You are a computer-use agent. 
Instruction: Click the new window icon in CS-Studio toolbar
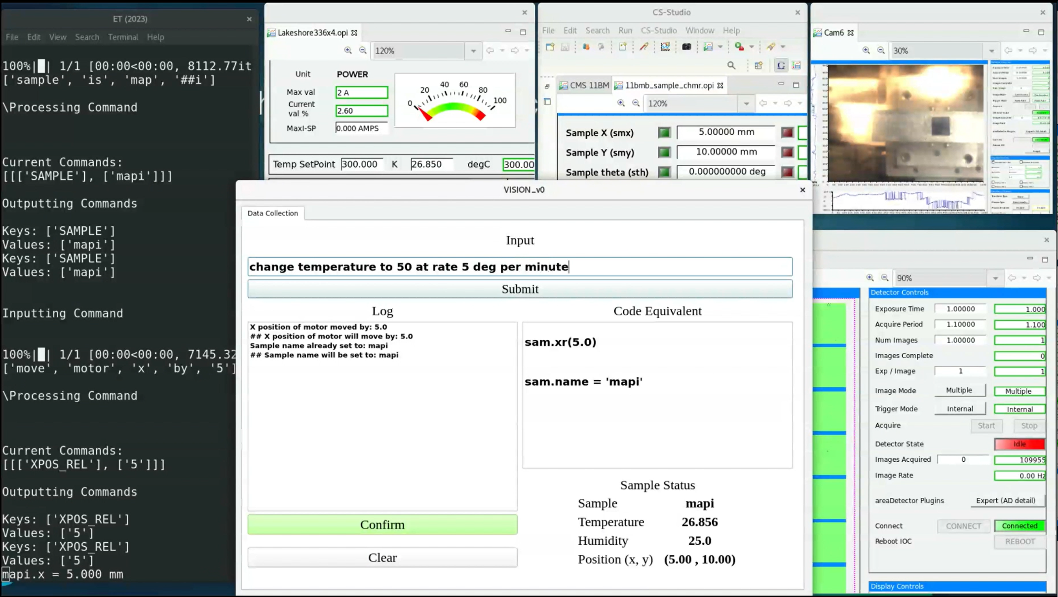click(x=550, y=47)
